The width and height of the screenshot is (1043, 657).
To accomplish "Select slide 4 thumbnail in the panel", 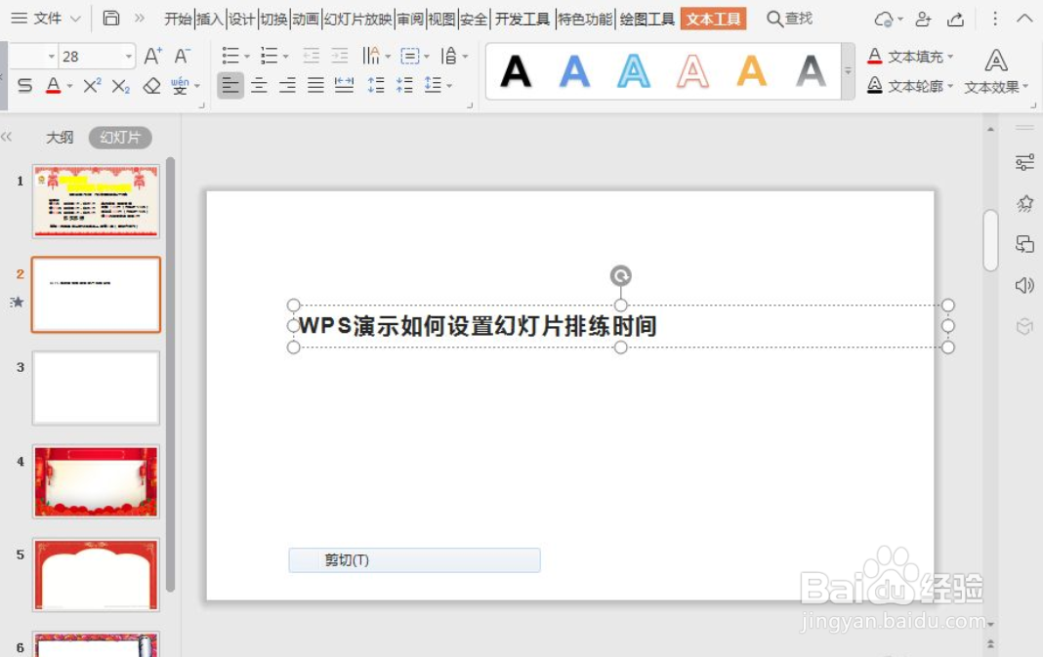I will pos(95,480).
